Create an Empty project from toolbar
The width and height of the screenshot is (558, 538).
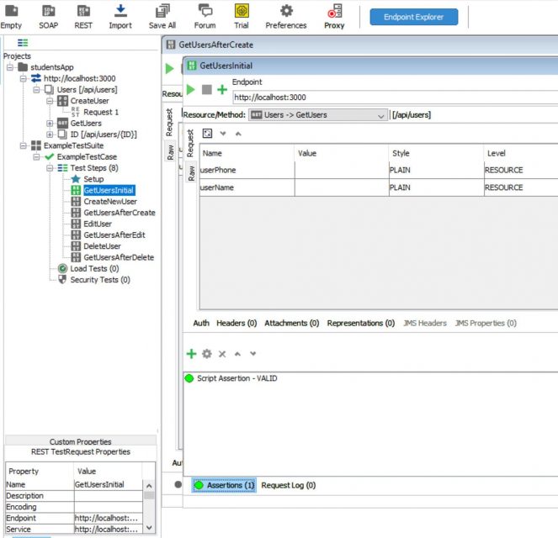[x=11, y=17]
